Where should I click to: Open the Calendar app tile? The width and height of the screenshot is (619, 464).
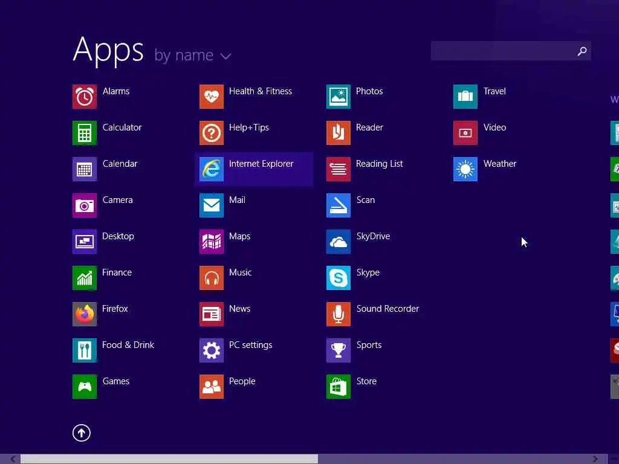click(85, 169)
